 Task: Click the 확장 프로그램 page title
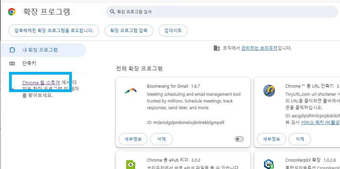[47, 12]
